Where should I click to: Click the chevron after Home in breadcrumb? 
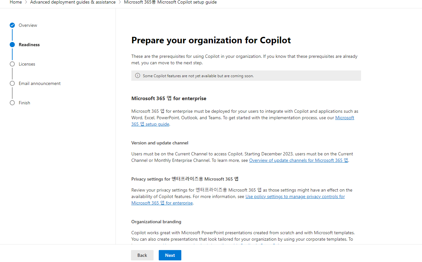26,2
